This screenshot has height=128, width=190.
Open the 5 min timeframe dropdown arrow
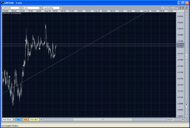click(40, 8)
